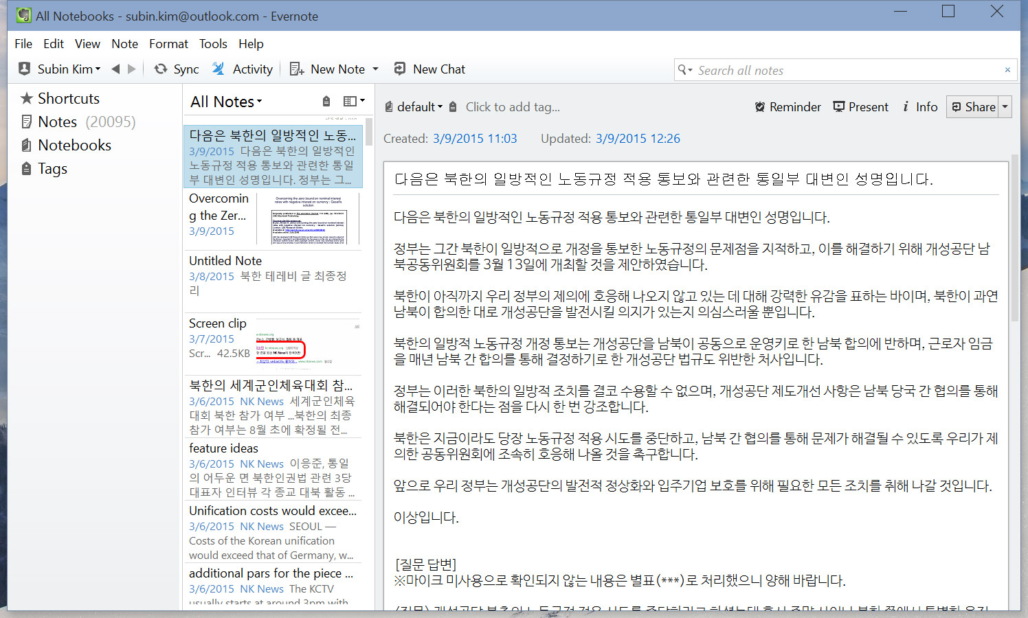Image resolution: width=1028 pixels, height=618 pixels.
Task: Select Notebooks in the sidebar
Action: click(74, 146)
